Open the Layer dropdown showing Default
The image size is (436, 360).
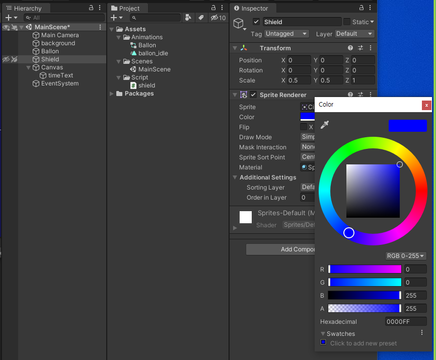click(x=354, y=34)
